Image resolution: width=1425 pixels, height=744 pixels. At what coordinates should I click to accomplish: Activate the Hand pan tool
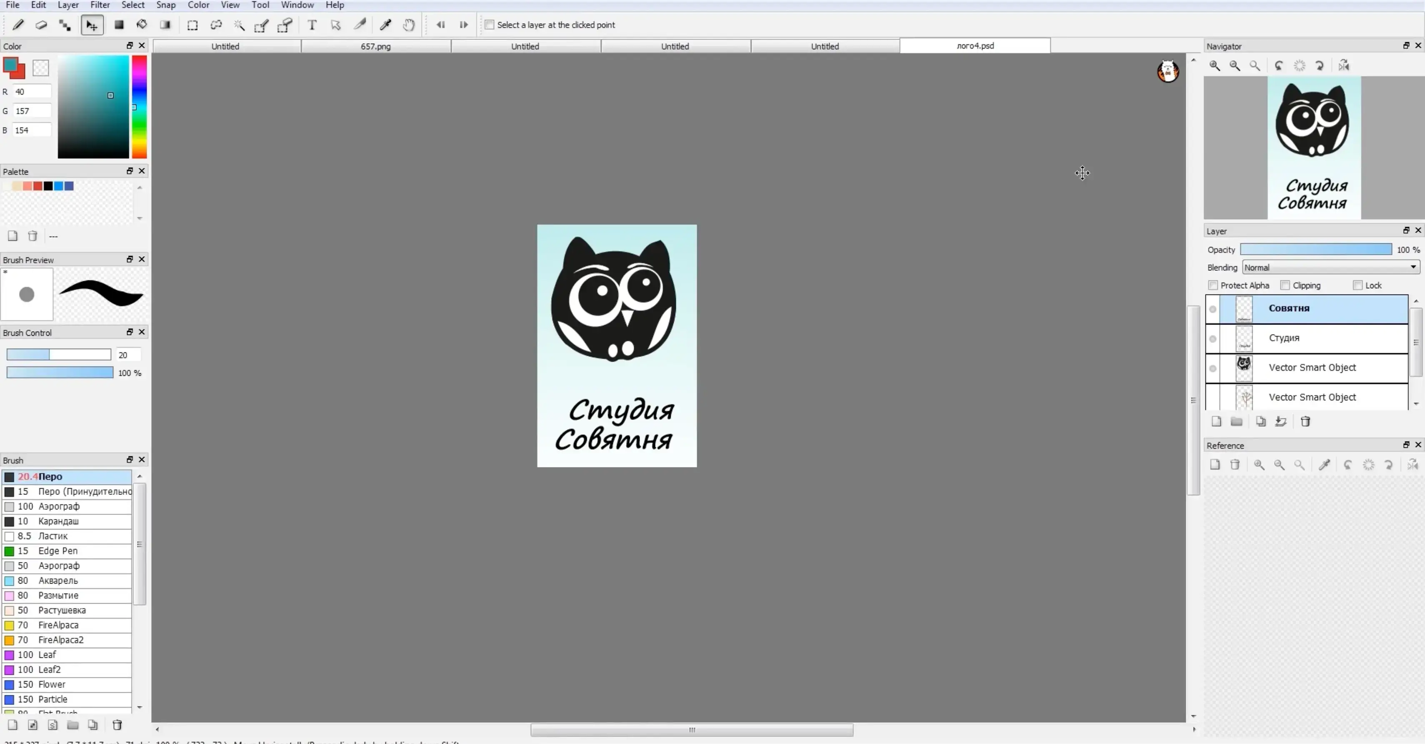coord(409,25)
